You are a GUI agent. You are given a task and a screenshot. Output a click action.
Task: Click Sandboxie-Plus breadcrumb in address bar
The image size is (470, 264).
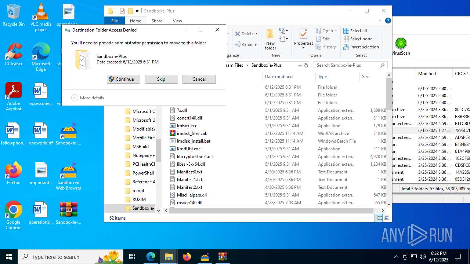tap(267, 65)
